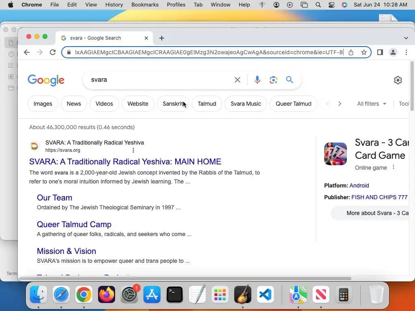The height and width of the screenshot is (311, 415).
Task: Submit search with magnifying glass icon
Action: (x=289, y=80)
